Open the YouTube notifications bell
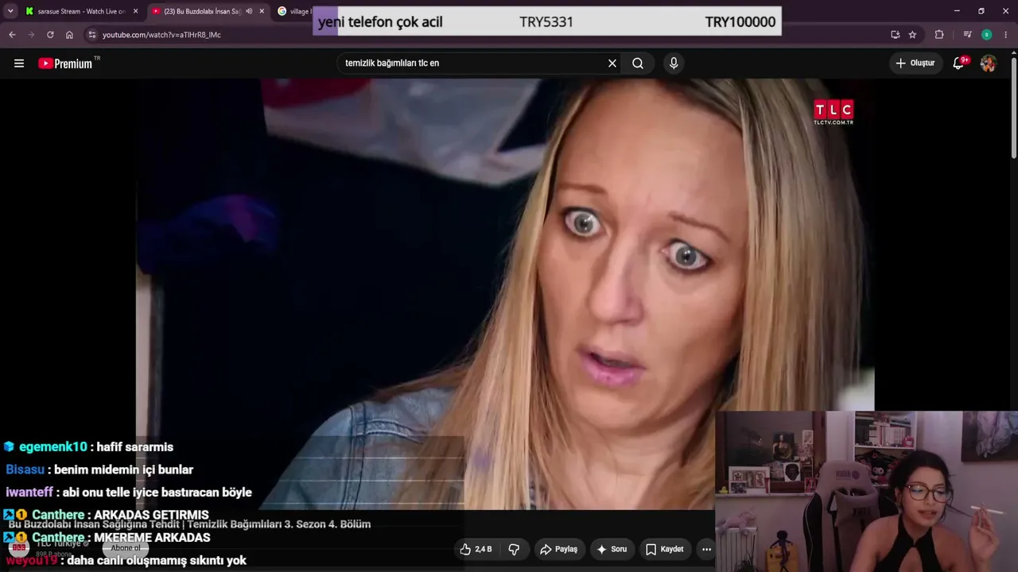1018x572 pixels. (x=959, y=63)
